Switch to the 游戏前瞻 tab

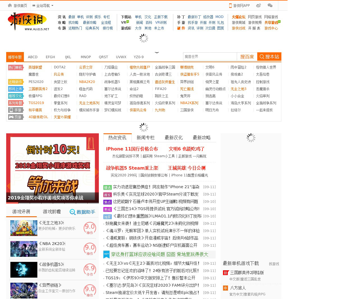click(52, 212)
